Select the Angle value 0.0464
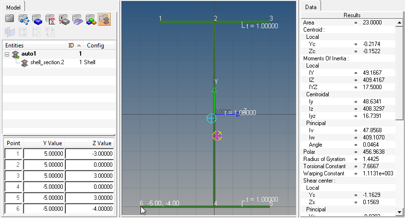 (x=370, y=145)
